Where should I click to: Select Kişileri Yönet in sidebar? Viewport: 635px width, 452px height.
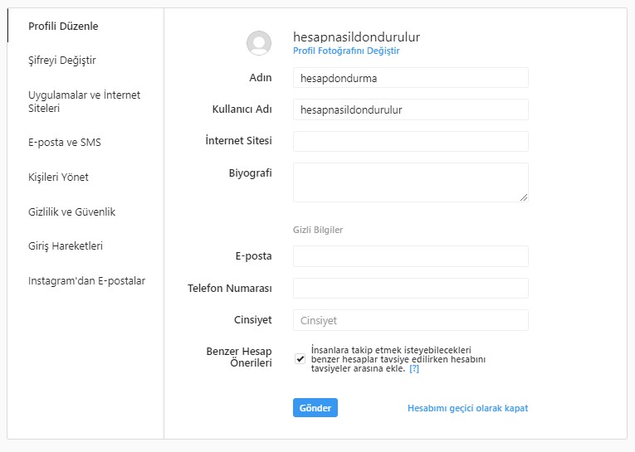[58, 177]
